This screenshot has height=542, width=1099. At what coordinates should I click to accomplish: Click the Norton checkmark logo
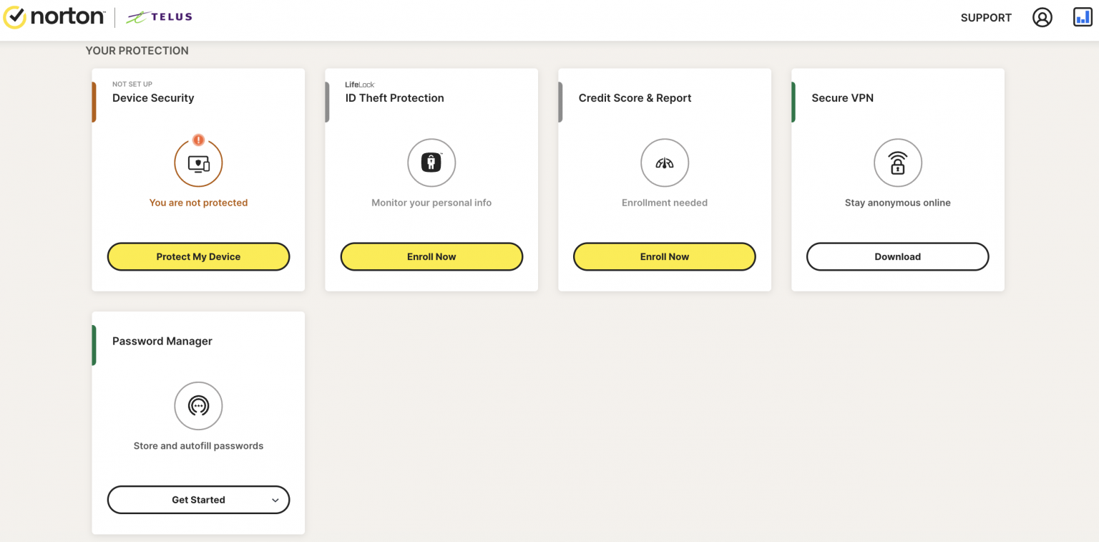point(14,18)
